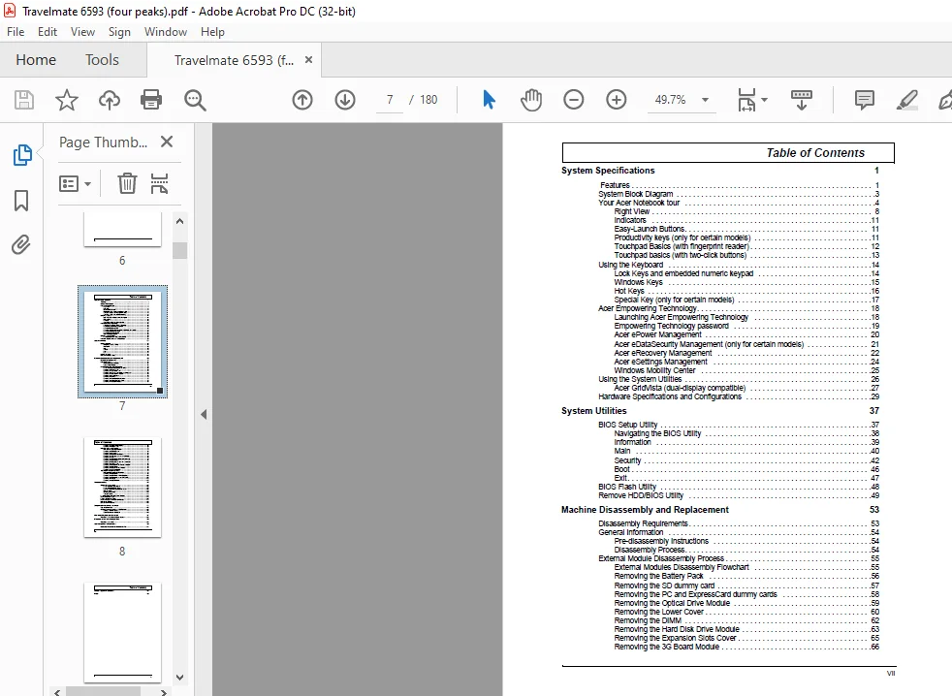Open the View menu
The width and height of the screenshot is (952, 696).
click(x=82, y=32)
